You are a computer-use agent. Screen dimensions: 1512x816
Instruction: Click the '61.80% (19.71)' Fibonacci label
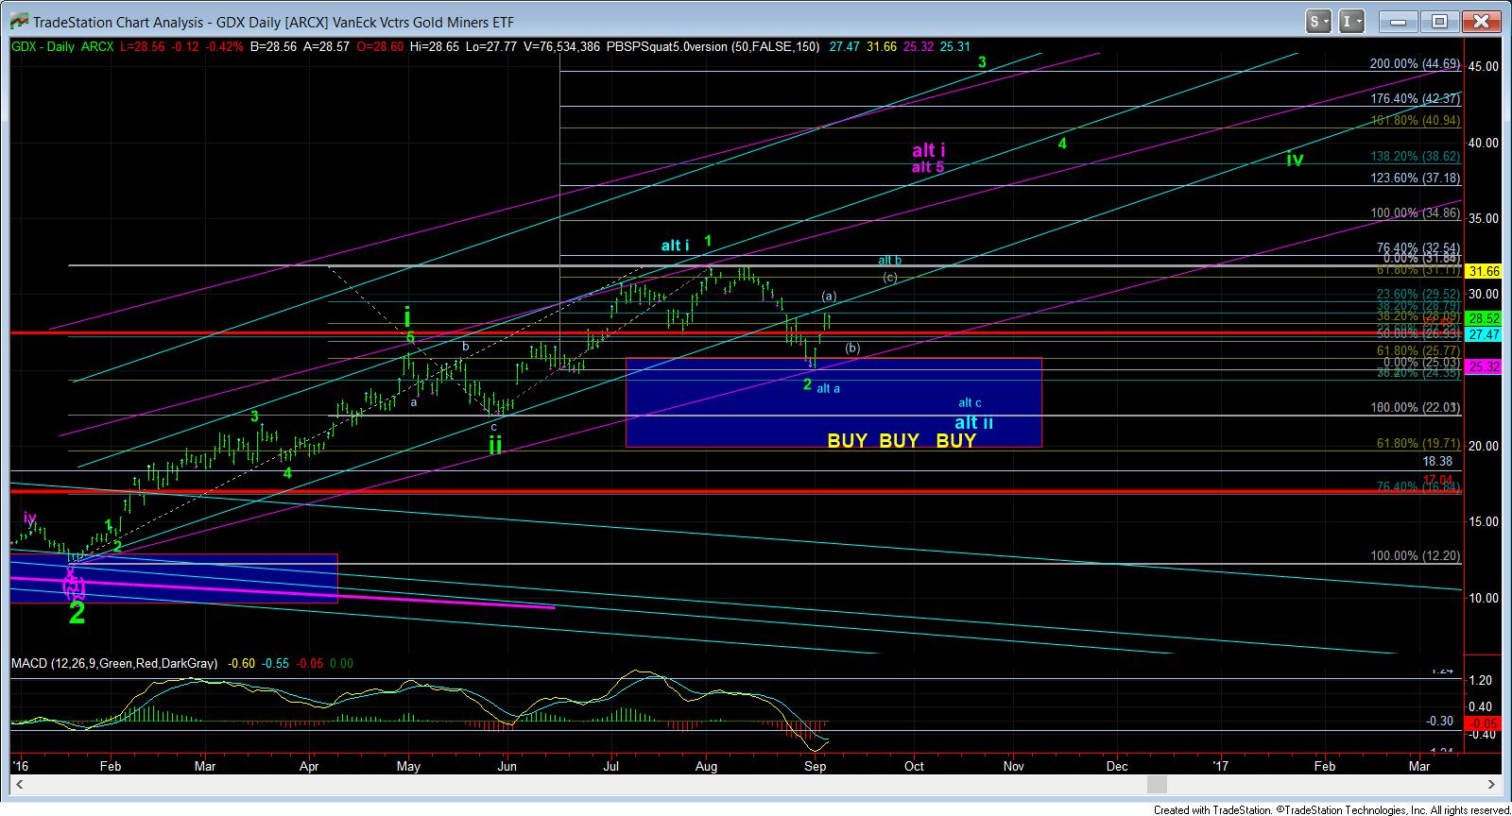(1418, 443)
